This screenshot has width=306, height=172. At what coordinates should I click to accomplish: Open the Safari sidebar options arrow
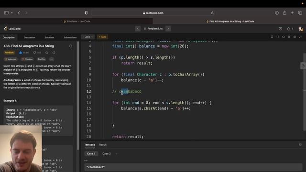click(11, 13)
